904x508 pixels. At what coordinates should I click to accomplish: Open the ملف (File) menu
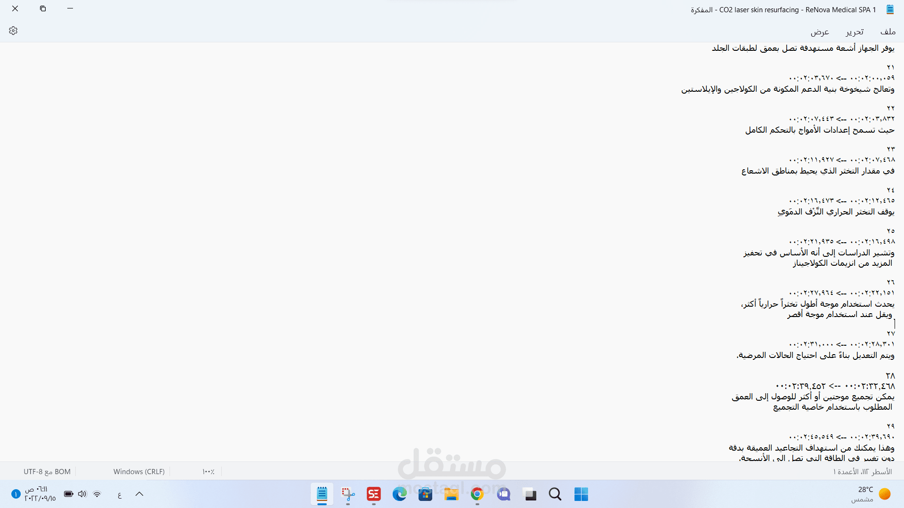888,32
